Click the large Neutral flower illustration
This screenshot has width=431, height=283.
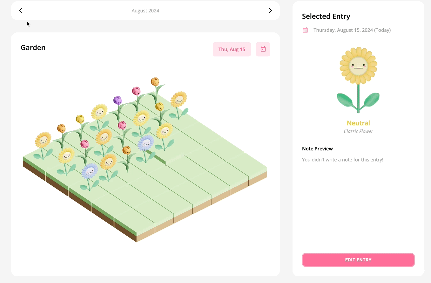pos(358,79)
